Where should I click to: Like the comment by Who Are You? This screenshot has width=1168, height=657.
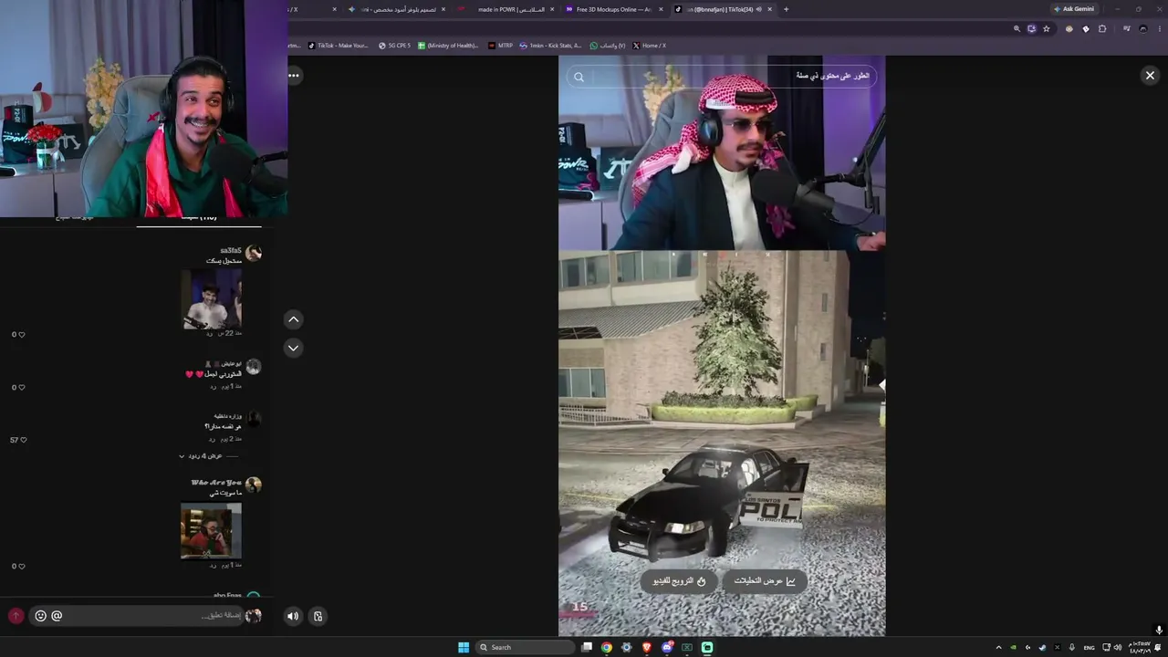pyautogui.click(x=21, y=567)
